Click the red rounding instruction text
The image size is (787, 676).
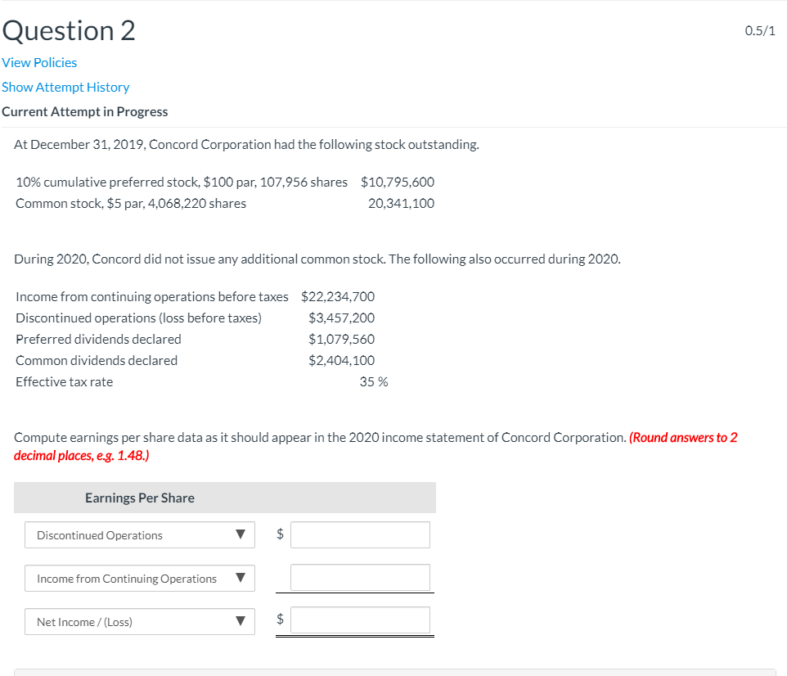click(x=376, y=447)
